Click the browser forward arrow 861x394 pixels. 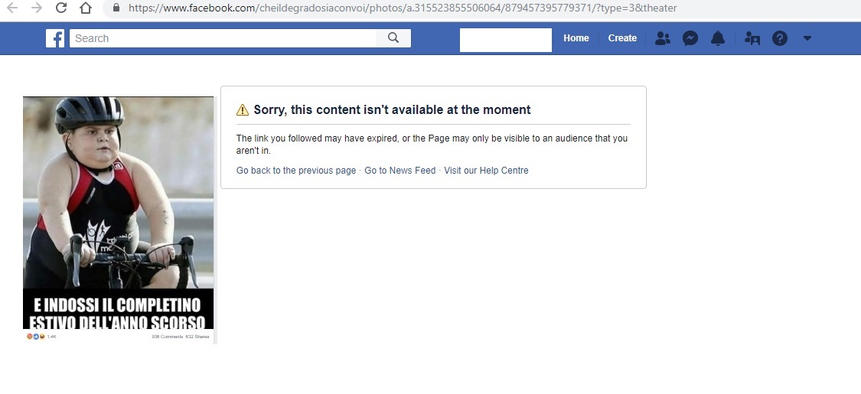click(37, 8)
